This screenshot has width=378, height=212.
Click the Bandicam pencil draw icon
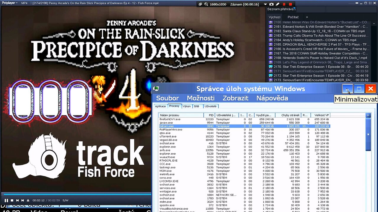pyautogui.click(x=278, y=4)
